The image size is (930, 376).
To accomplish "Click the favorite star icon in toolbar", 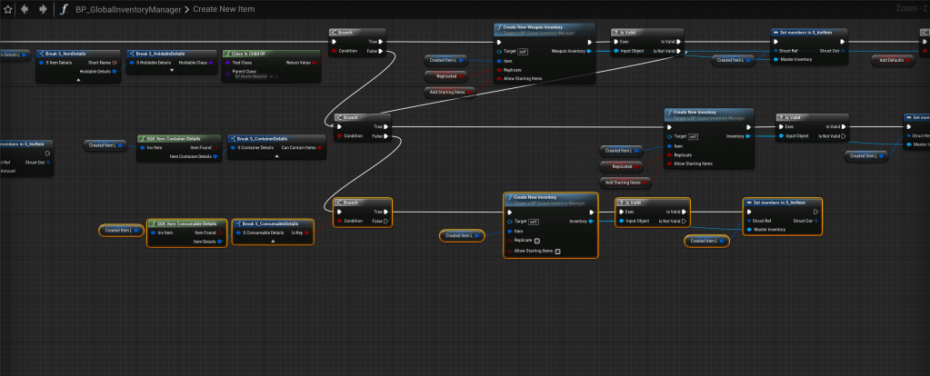I will (x=9, y=9).
